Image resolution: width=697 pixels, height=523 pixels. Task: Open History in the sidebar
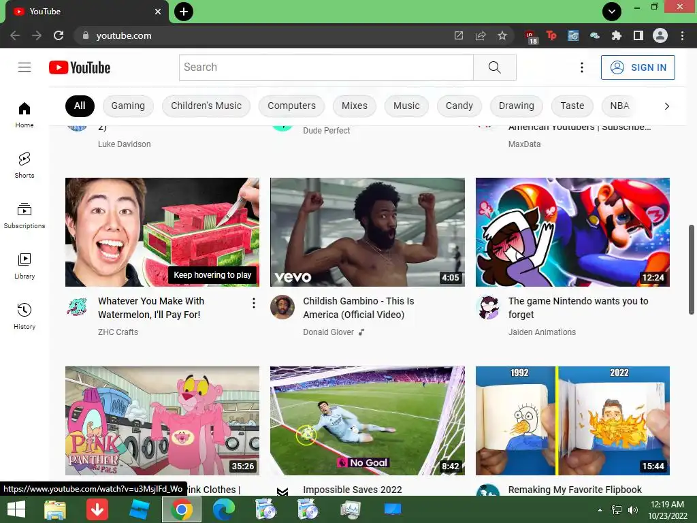[25, 316]
